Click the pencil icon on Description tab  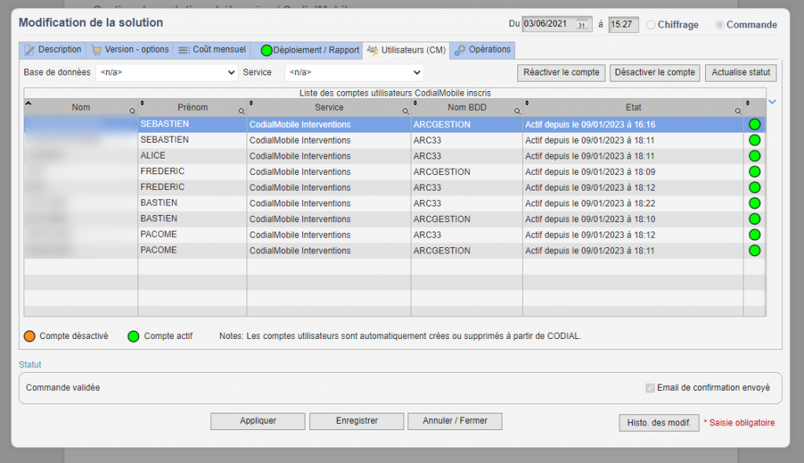click(x=29, y=49)
